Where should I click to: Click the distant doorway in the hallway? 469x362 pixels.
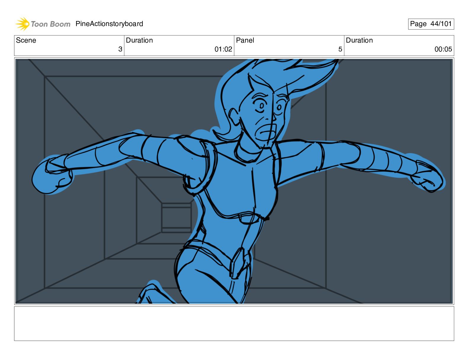[176, 217]
